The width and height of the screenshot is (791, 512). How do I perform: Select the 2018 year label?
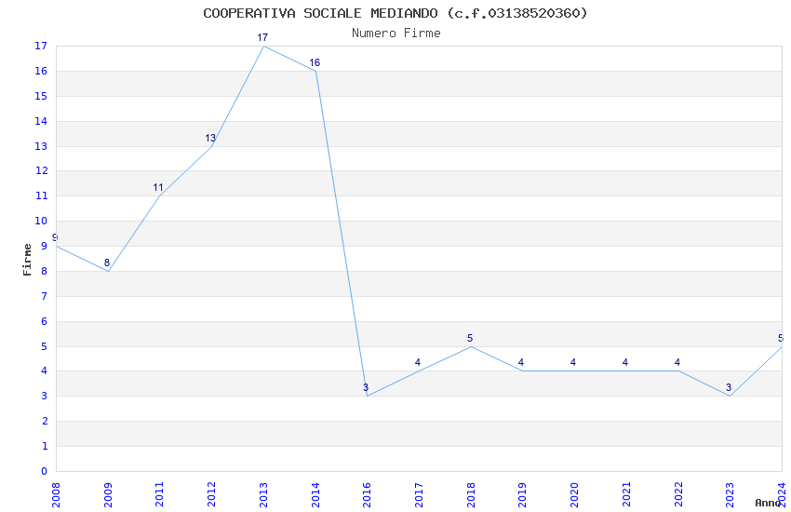pyautogui.click(x=471, y=495)
